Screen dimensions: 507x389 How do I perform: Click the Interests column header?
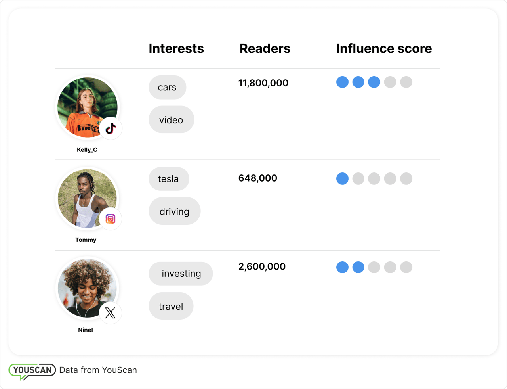point(176,48)
